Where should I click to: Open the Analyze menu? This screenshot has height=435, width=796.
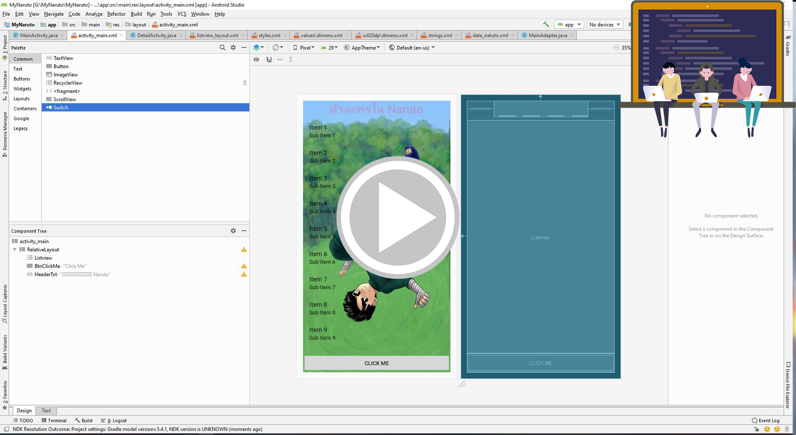[94, 14]
